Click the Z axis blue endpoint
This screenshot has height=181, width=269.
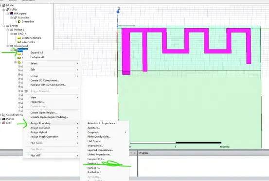pyautogui.click(x=118, y=12)
